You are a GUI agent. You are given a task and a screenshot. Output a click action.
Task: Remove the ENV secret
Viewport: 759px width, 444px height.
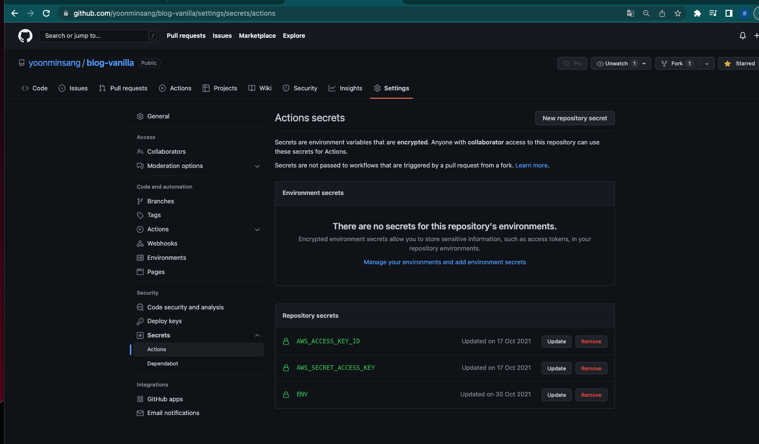(591, 395)
